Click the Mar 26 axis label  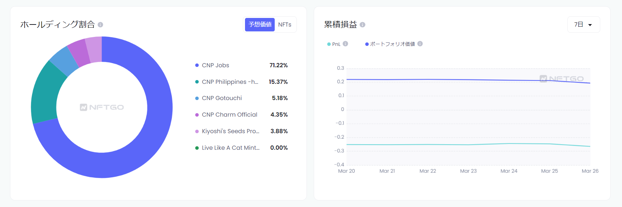click(590, 171)
